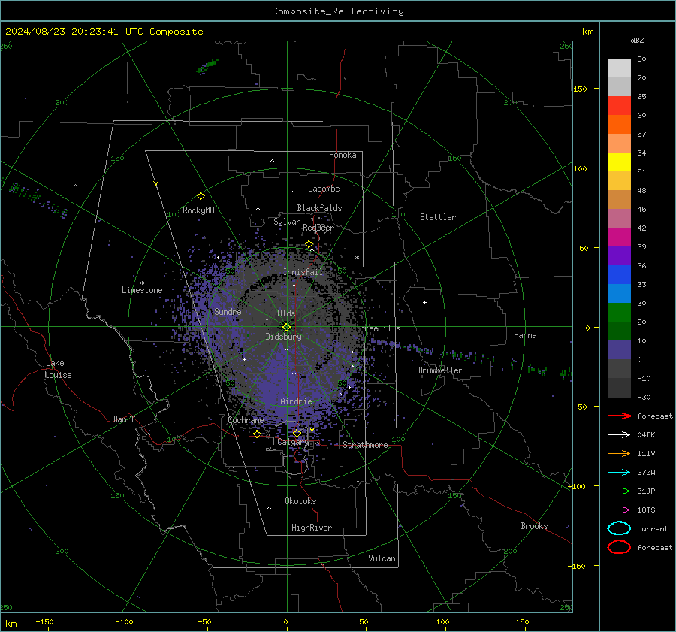The width and height of the screenshot is (676, 632).
Task: Select the magenta 39-42 dBZ color swatch
Action: [x=619, y=237]
